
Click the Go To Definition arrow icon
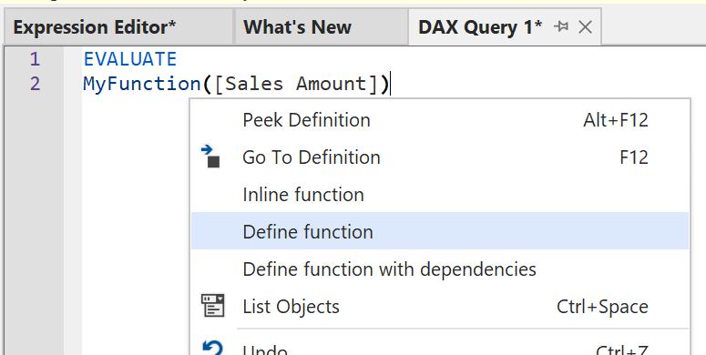[x=210, y=157]
